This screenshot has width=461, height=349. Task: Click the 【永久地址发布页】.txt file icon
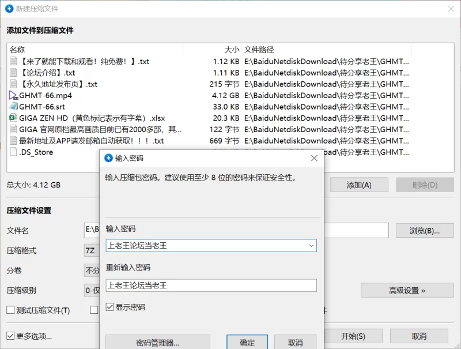coord(14,84)
